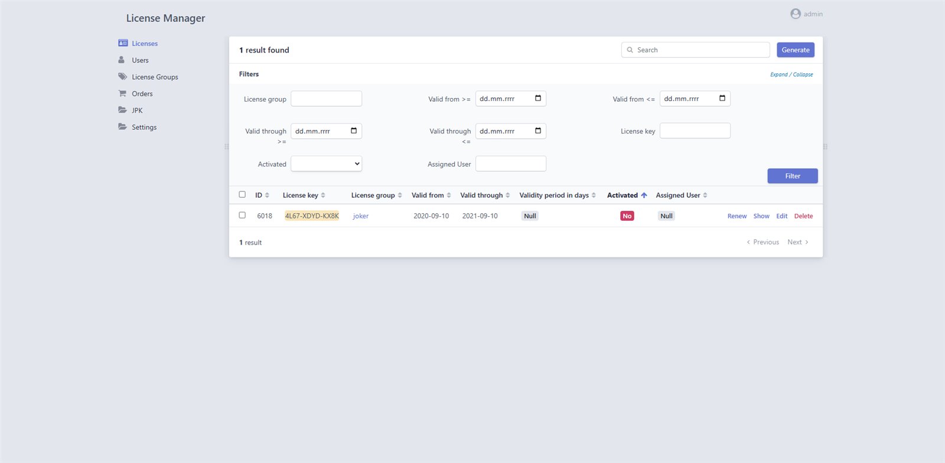
Task: Open the Activated filter dropdown
Action: 326,164
